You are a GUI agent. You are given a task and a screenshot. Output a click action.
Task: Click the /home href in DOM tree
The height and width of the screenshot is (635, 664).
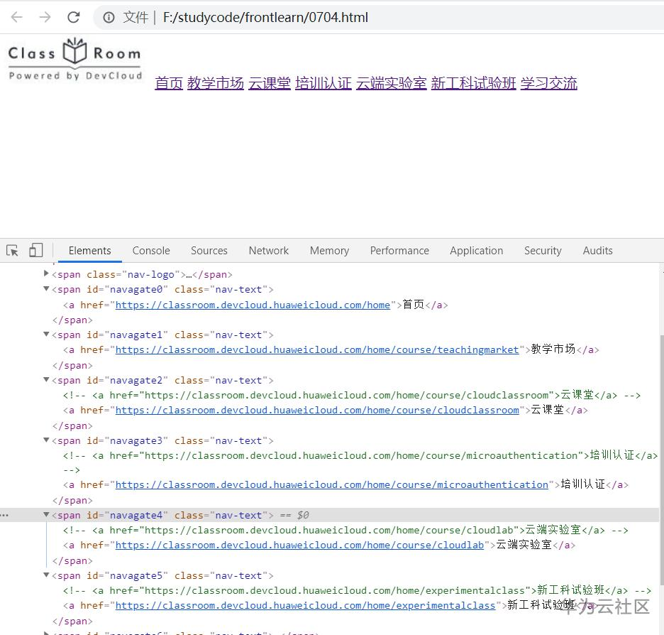click(x=253, y=305)
